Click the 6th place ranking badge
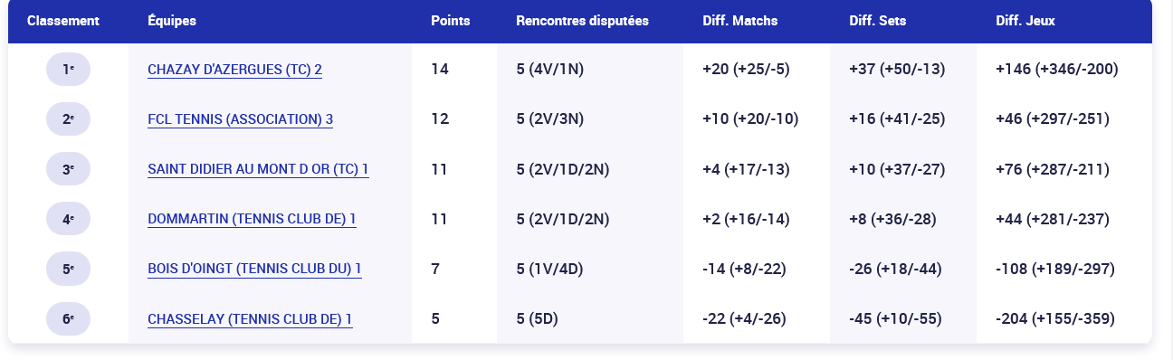Viewport: 1173px width, 360px height. click(x=68, y=318)
